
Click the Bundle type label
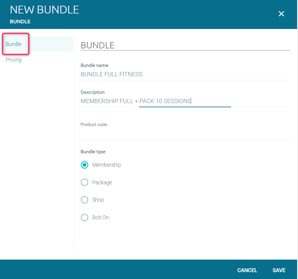pyautogui.click(x=93, y=152)
